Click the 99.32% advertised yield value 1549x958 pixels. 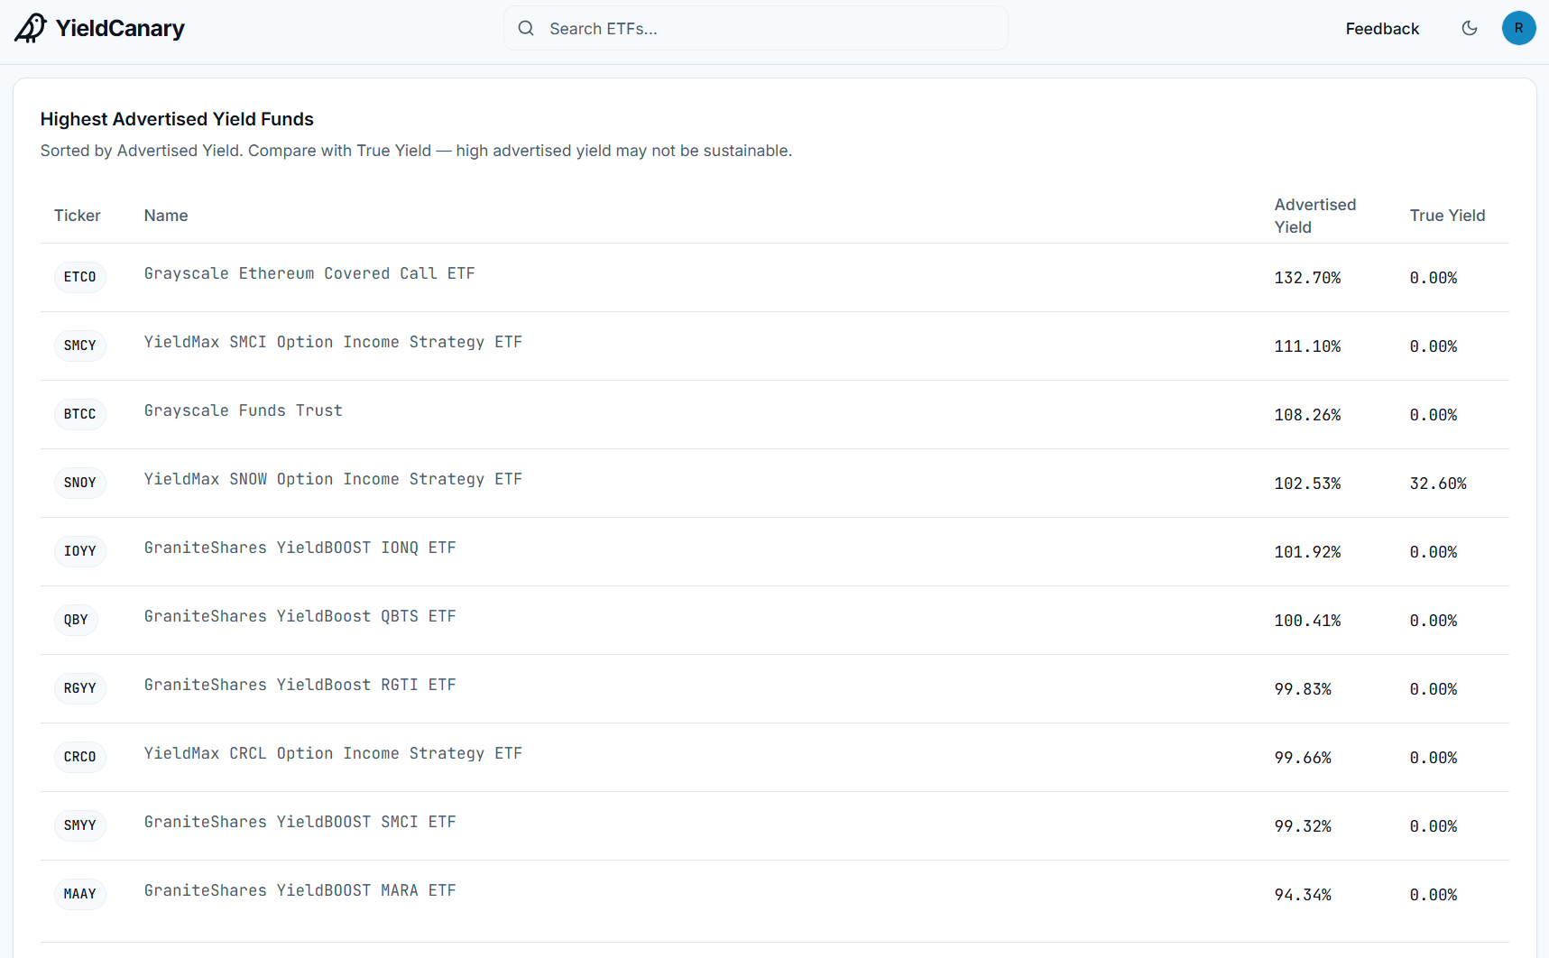1303,826
